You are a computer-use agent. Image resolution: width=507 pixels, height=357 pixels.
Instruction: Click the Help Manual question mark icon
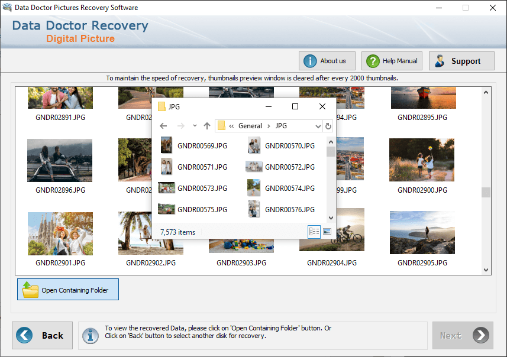(x=373, y=61)
